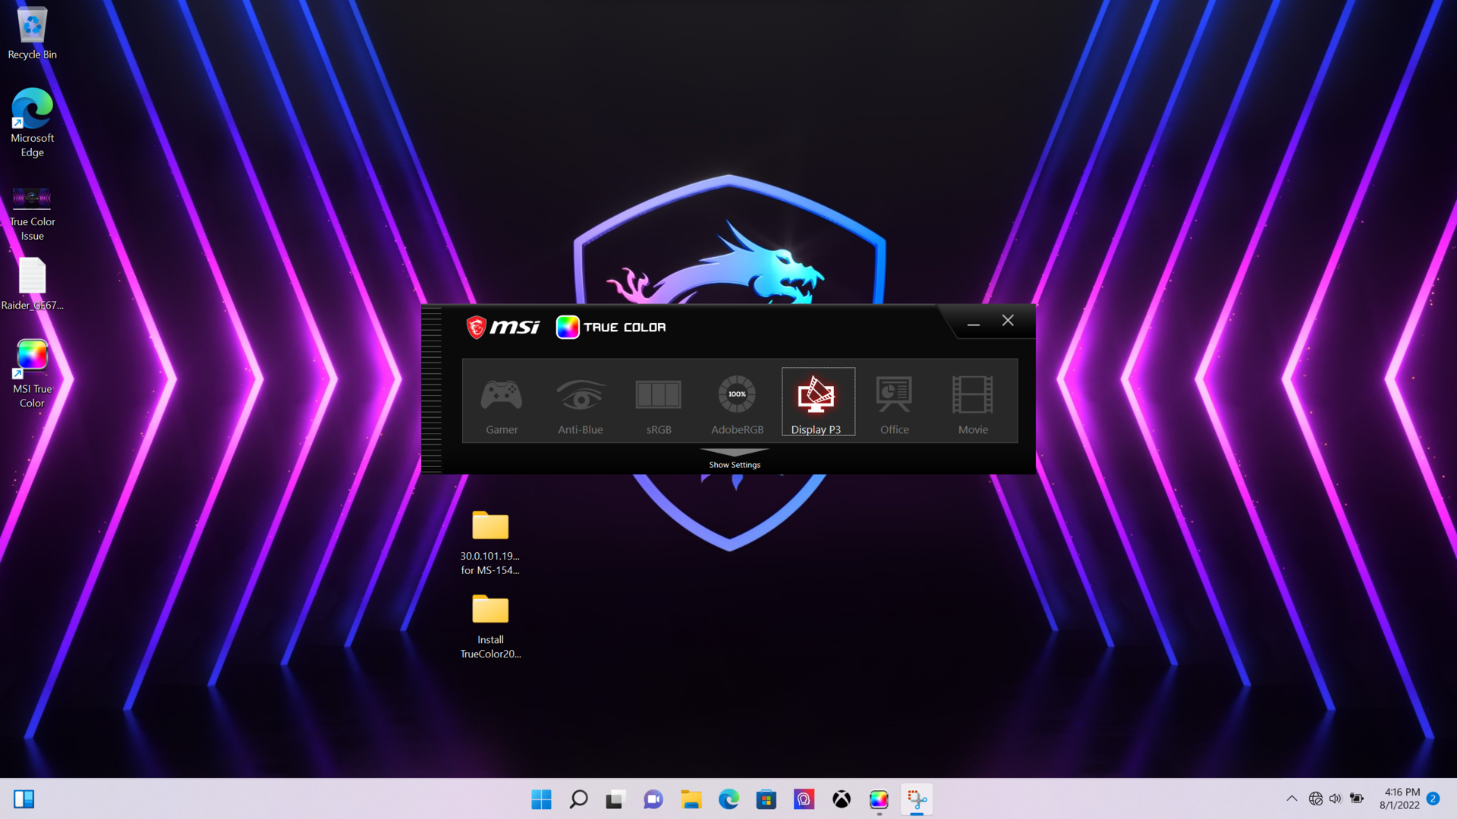This screenshot has height=819, width=1457.
Task: Select the Gamer display mode
Action: coord(502,401)
